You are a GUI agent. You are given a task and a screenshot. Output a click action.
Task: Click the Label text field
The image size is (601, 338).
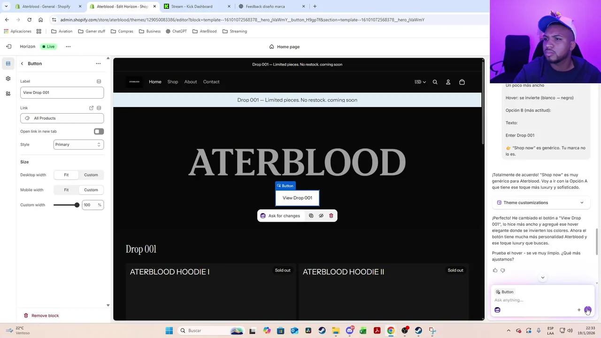pyautogui.click(x=62, y=92)
